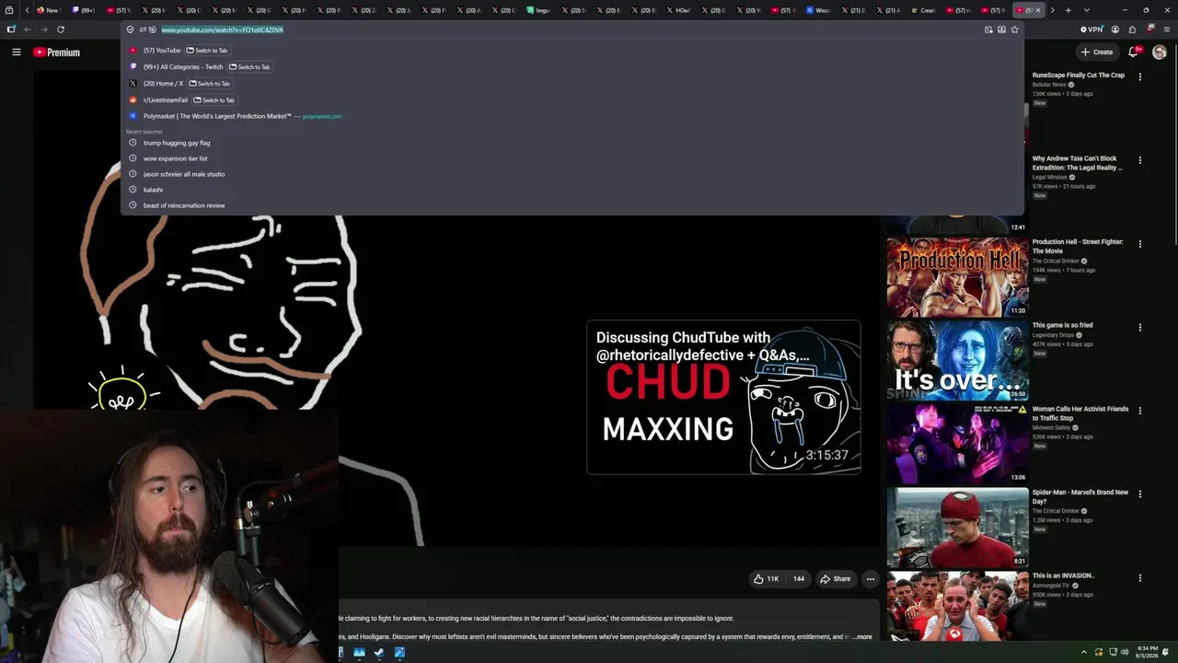The height and width of the screenshot is (663, 1178).
Task: Select the URL address bar field
Action: coord(571,29)
